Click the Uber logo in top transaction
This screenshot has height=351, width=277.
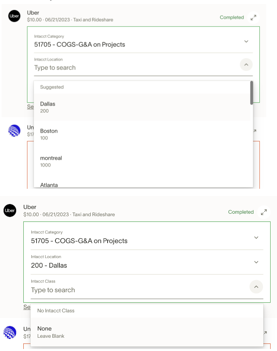[x=14, y=16]
